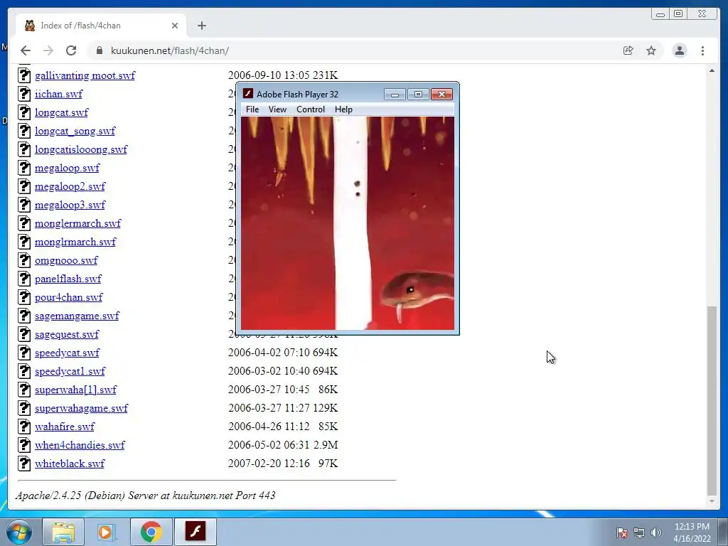
Task: Close the Index of /flash/4chan tab
Action: (175, 26)
